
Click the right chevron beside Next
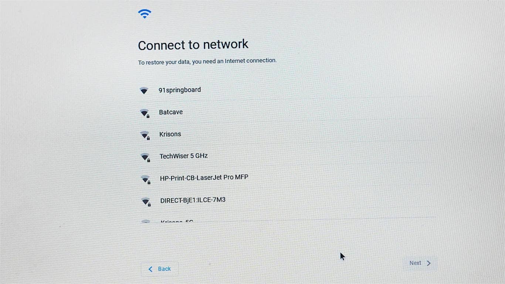click(429, 263)
